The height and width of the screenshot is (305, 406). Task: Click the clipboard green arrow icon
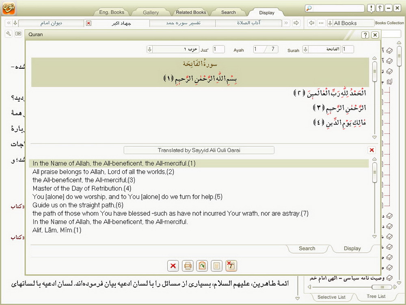click(202, 266)
